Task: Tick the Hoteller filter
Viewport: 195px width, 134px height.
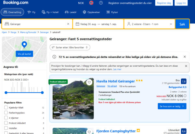Action: coord(6,128)
